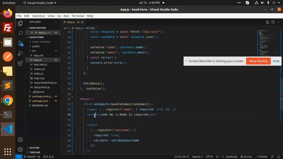Click the editor minimap
The height and width of the screenshot is (159, 283).
(x=268, y=43)
